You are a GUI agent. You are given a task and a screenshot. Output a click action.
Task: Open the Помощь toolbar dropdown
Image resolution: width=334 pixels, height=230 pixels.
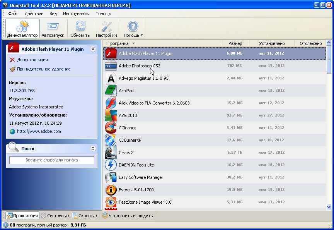133,29
